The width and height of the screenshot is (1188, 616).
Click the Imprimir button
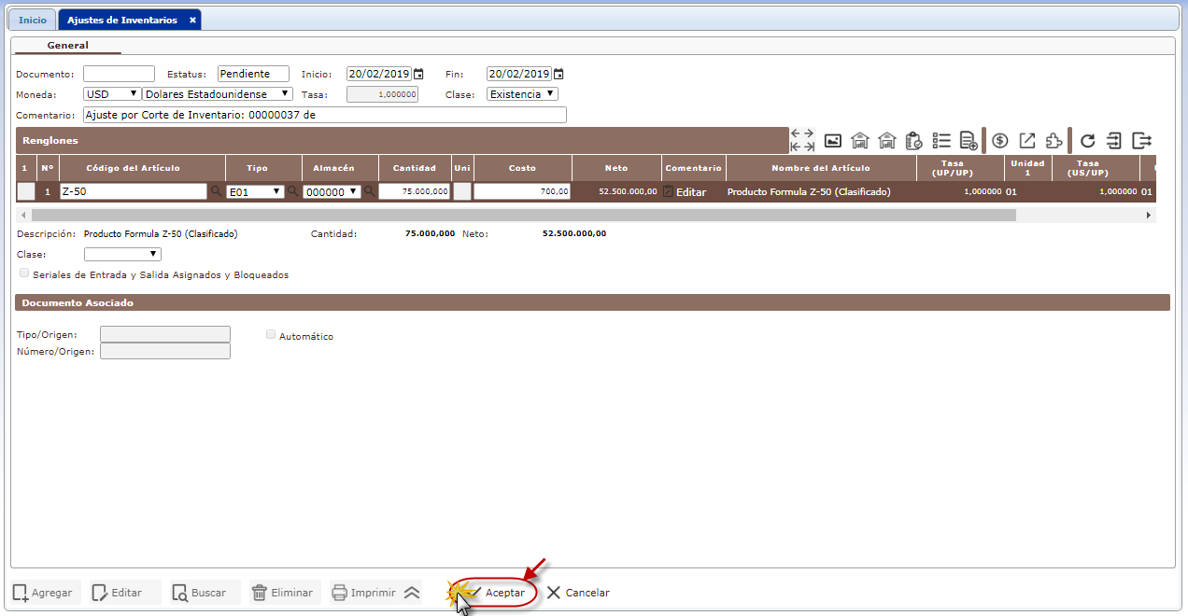(365, 593)
